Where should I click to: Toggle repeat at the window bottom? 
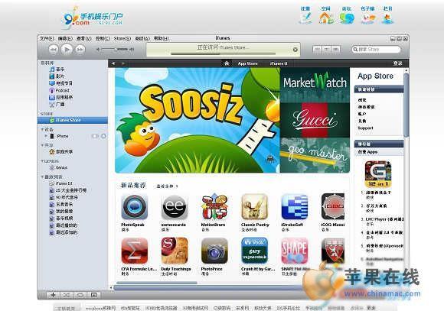(x=80, y=295)
